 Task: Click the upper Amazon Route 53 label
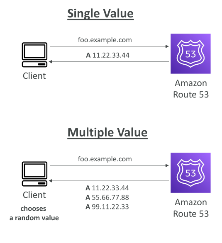tap(191, 89)
